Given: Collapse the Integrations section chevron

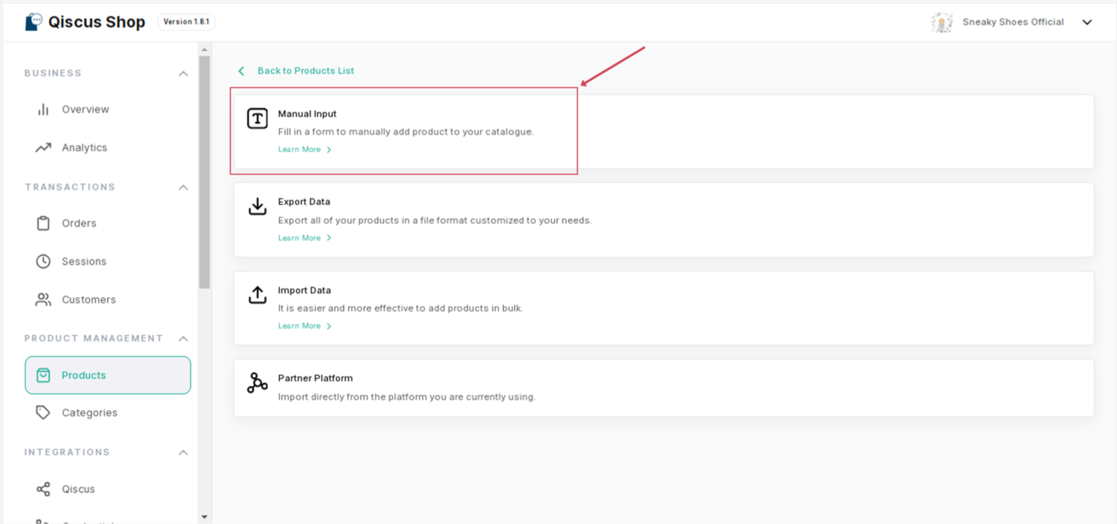Looking at the screenshot, I should tap(183, 453).
